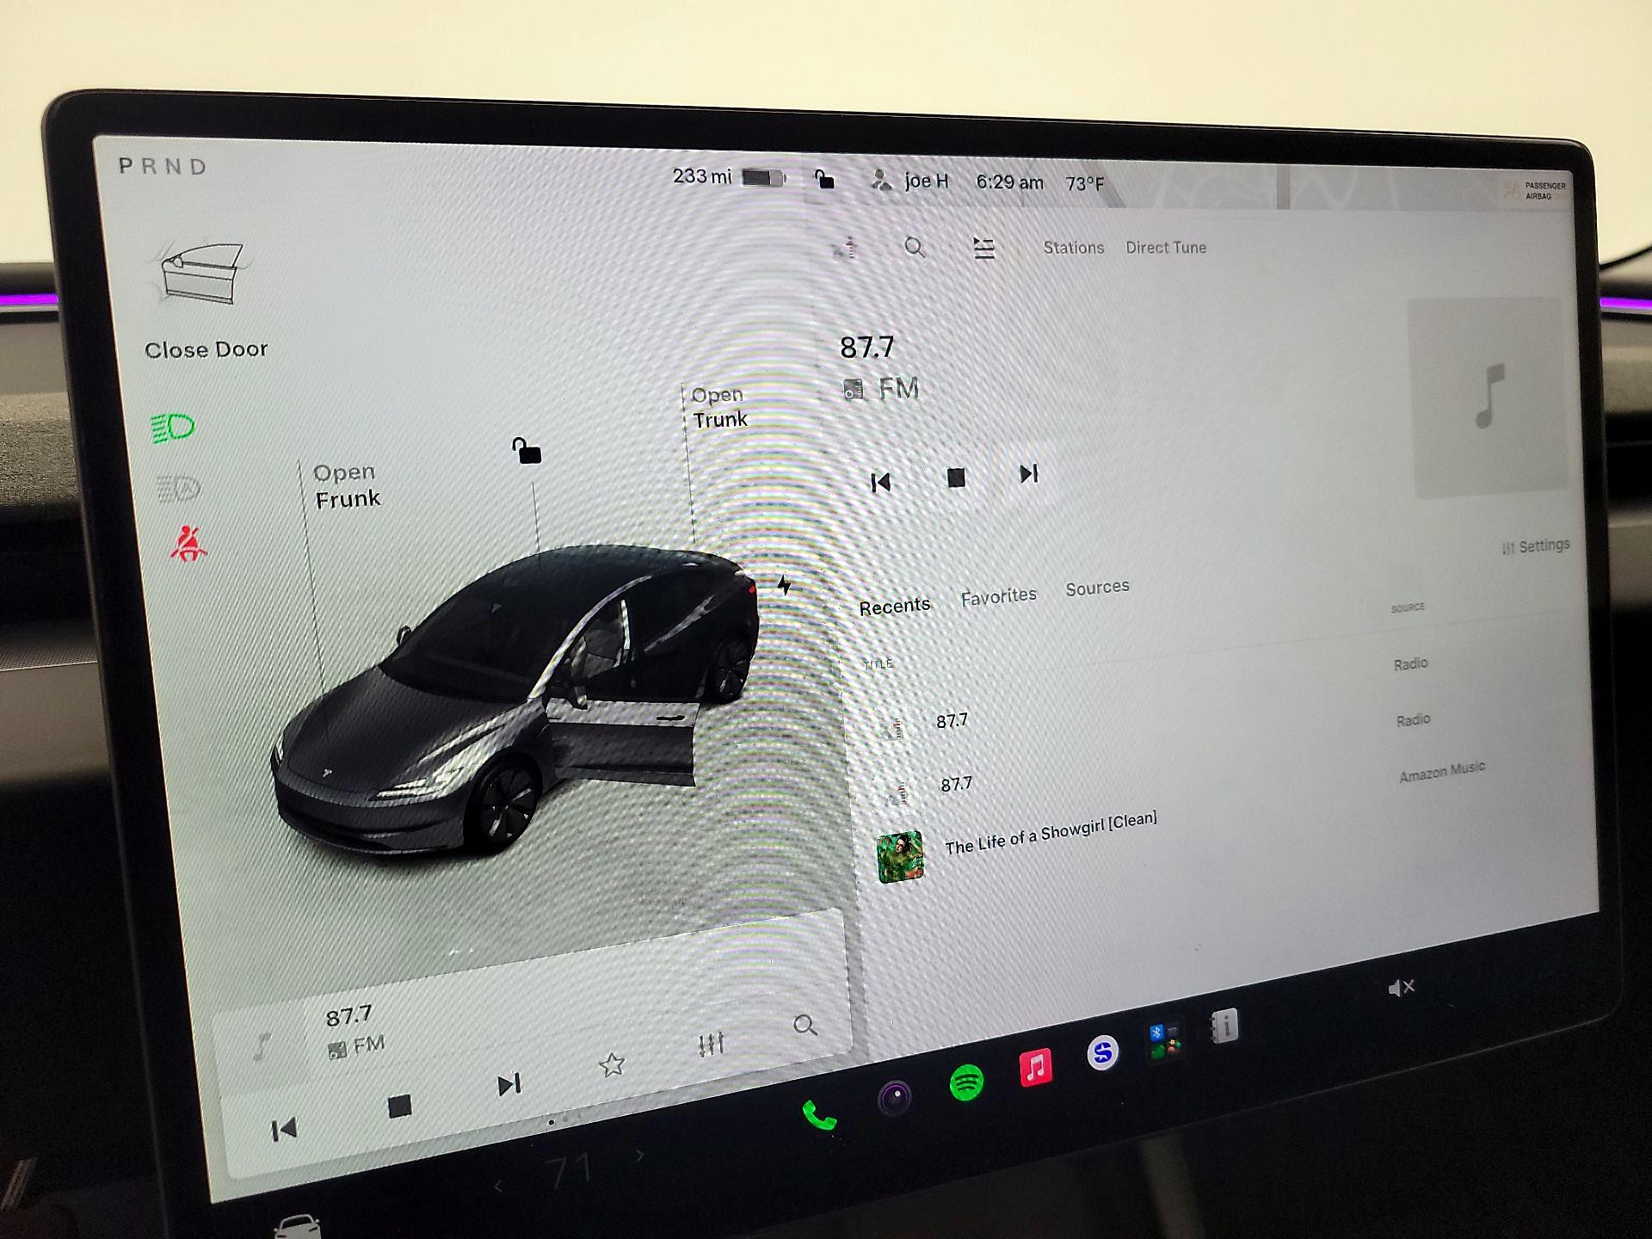
Task: Open the joe H driver profile
Action: click(x=910, y=181)
